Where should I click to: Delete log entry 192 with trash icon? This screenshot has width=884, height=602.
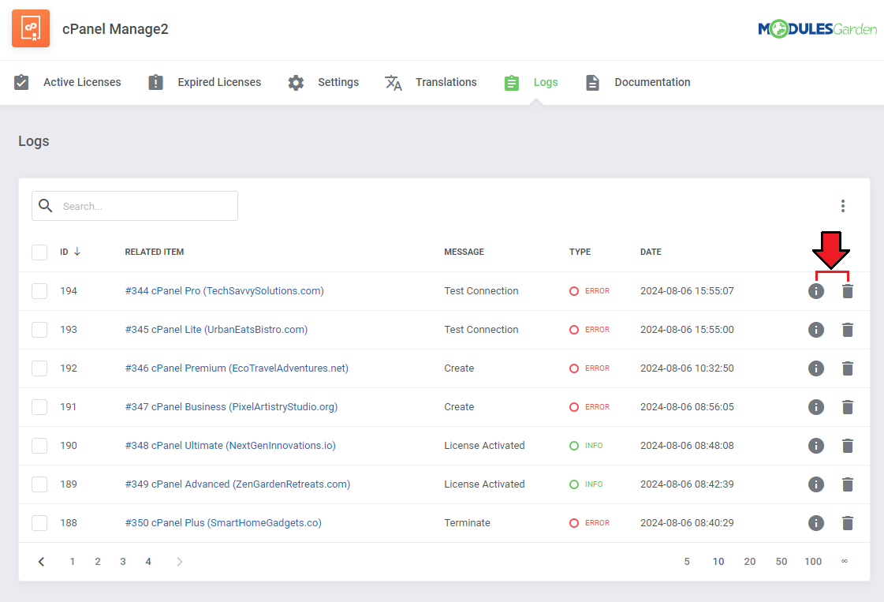pos(848,368)
